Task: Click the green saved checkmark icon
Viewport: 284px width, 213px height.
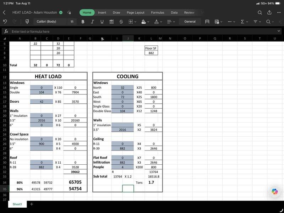Action: pos(61,12)
